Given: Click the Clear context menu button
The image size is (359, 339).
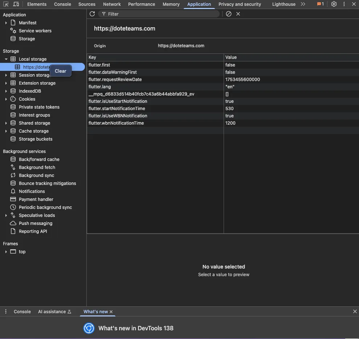Looking at the screenshot, I should [x=61, y=71].
